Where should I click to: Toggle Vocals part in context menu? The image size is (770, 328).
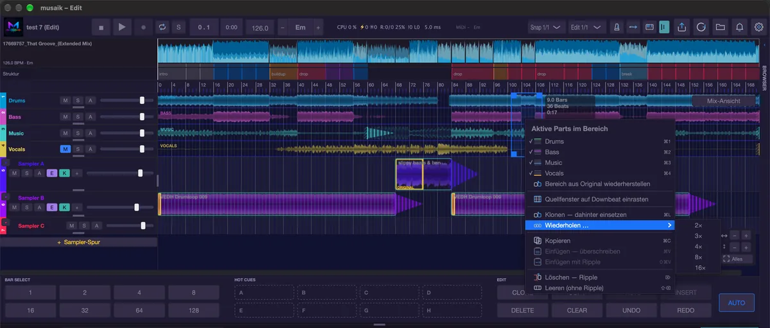(599, 173)
